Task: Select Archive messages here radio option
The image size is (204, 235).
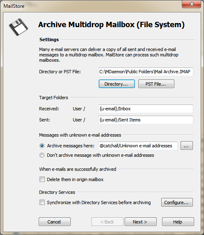Action: coord(42,146)
